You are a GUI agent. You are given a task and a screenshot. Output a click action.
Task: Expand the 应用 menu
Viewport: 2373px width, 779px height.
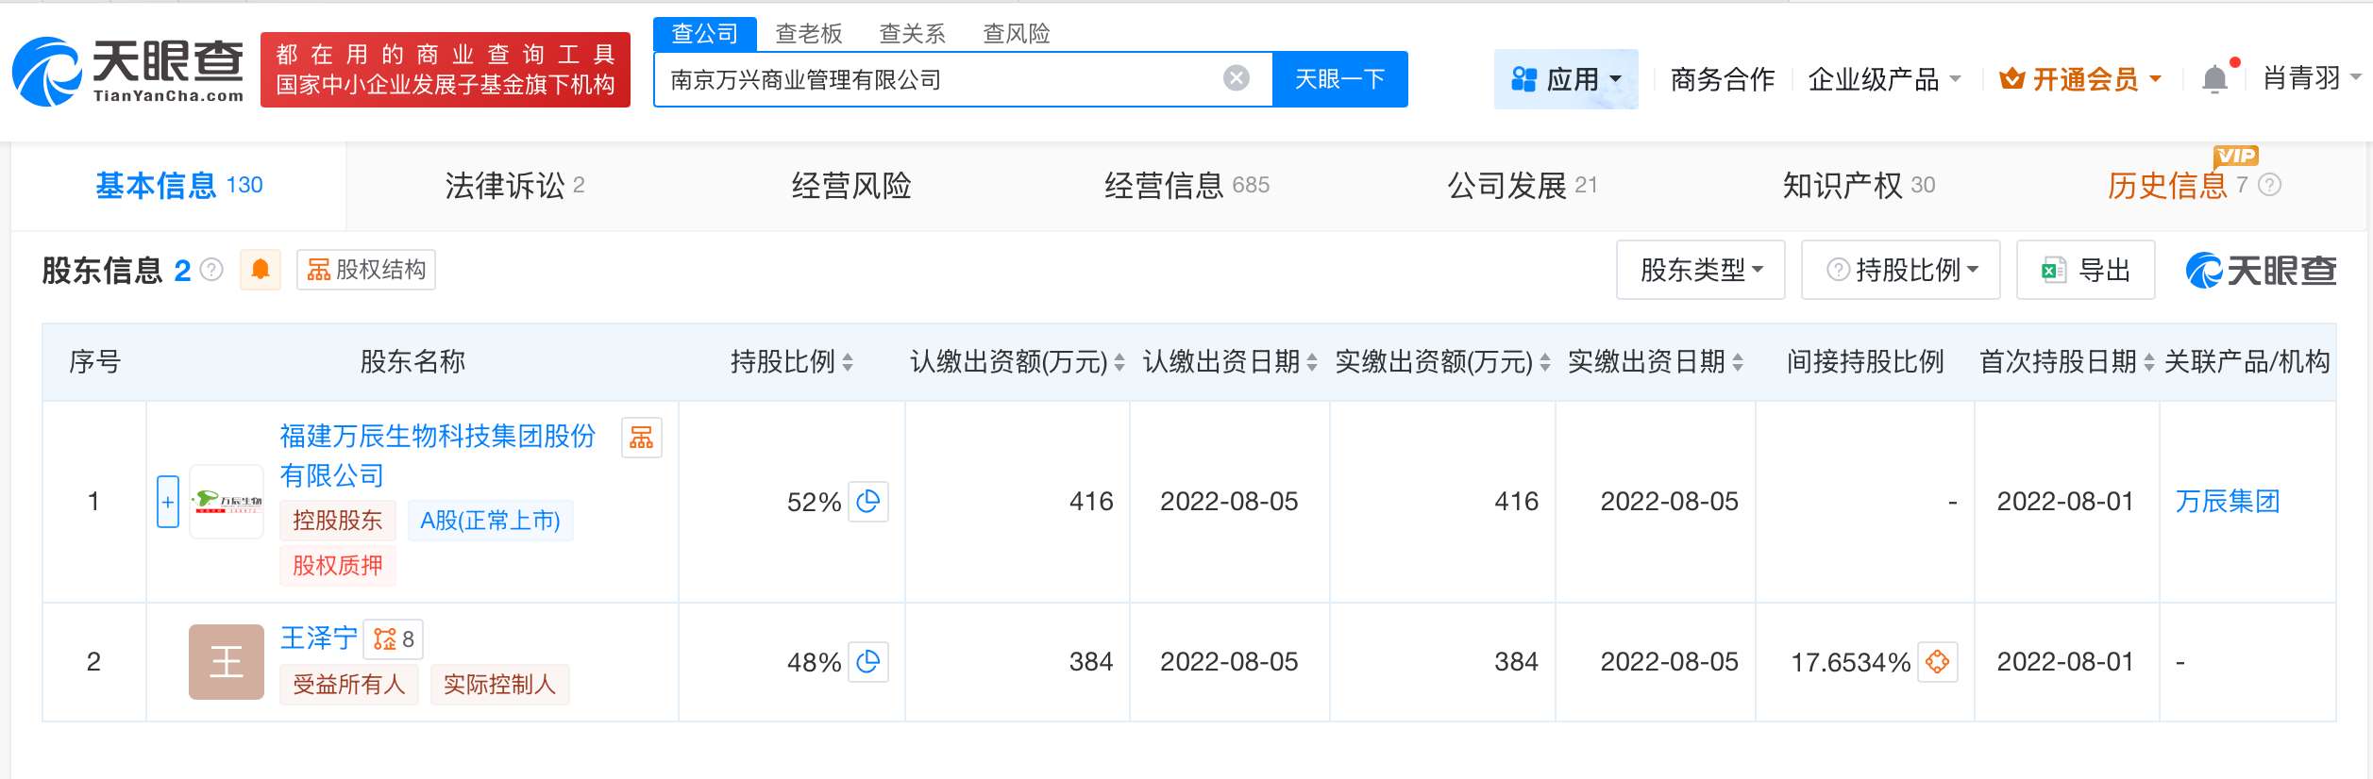pyautogui.click(x=1566, y=79)
